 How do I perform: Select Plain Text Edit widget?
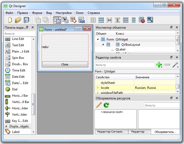coord(18,52)
